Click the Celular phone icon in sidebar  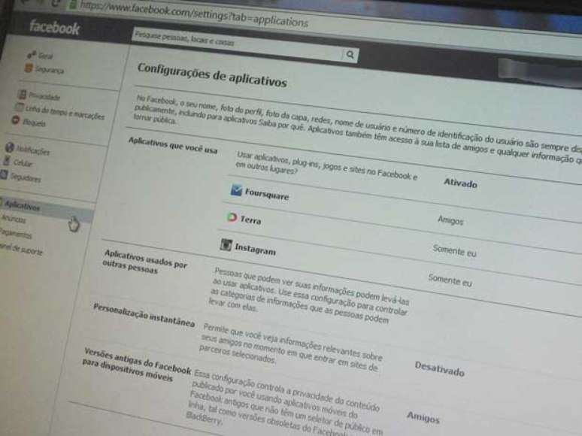coord(6,161)
